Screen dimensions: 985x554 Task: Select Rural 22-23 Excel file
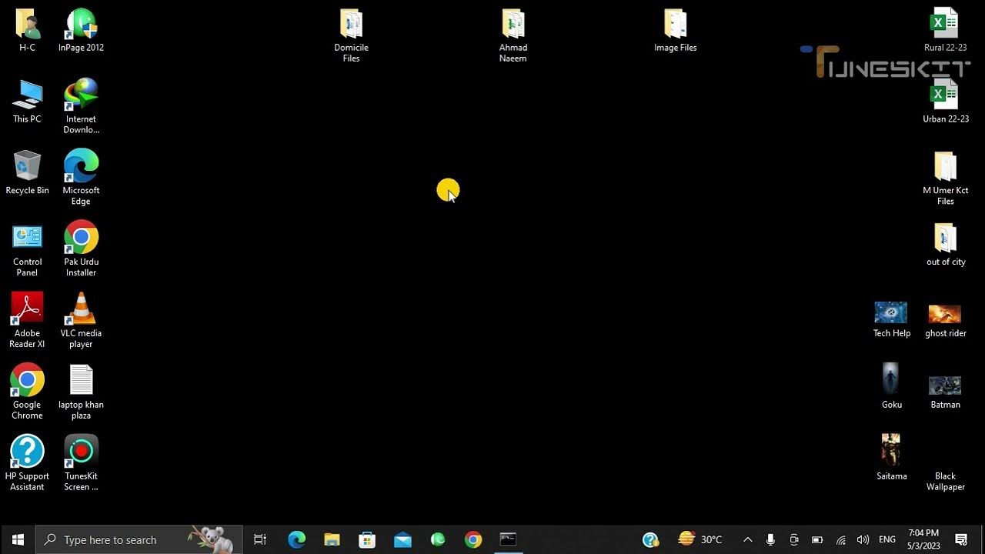[945, 31]
